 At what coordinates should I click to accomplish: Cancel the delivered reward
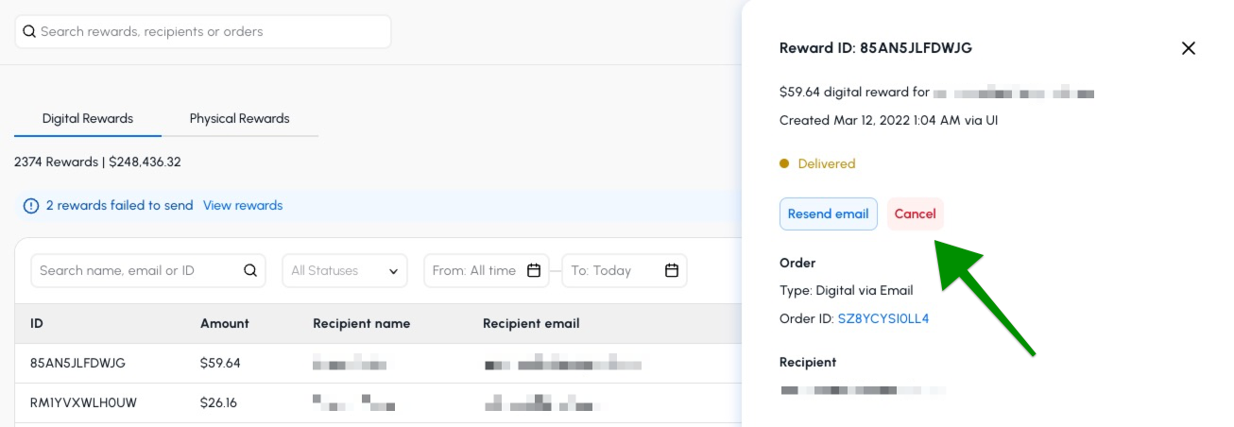click(x=916, y=214)
